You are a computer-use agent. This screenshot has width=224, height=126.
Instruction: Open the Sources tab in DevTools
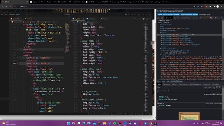click(196, 18)
